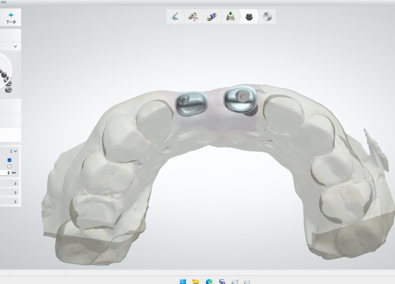This screenshot has width=395, height=284.
Task: Collapse the section next to the help icon
Action: [16, 151]
